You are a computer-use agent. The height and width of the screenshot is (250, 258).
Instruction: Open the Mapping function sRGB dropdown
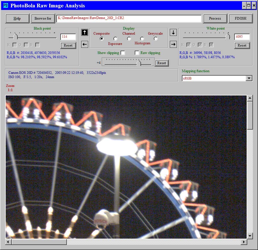point(249,78)
